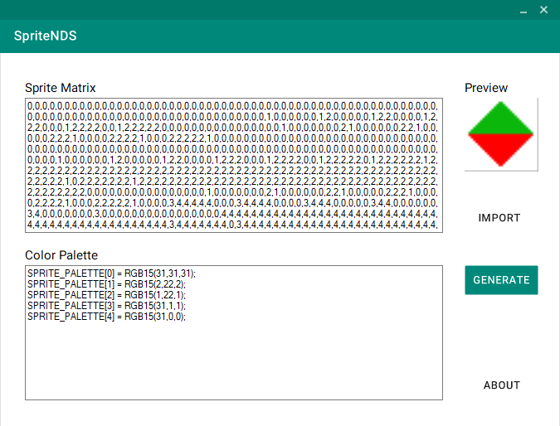The width and height of the screenshot is (560, 426).
Task: Click the Color Palette label
Action: pyautogui.click(x=61, y=255)
